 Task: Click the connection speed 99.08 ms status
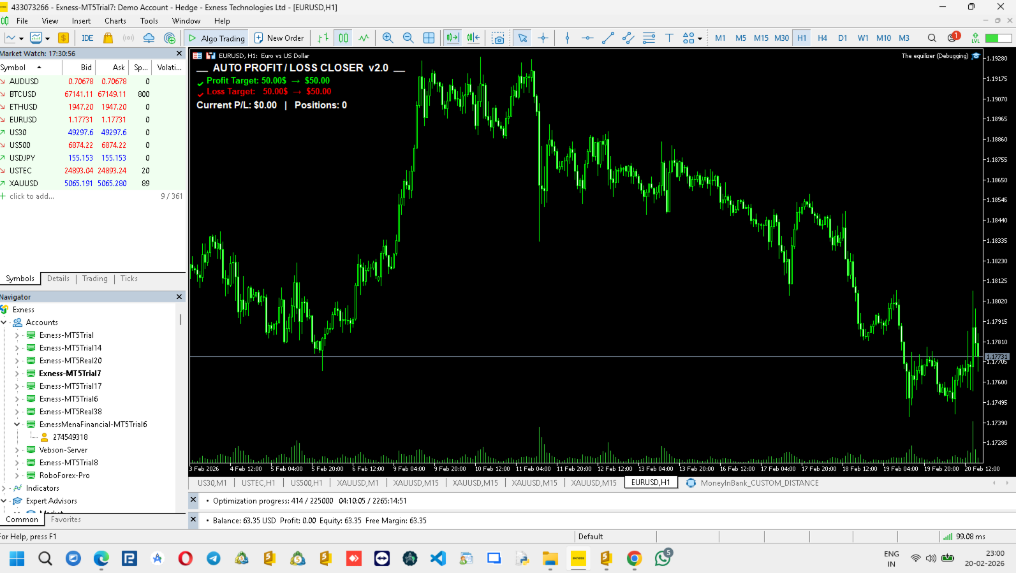click(x=964, y=537)
